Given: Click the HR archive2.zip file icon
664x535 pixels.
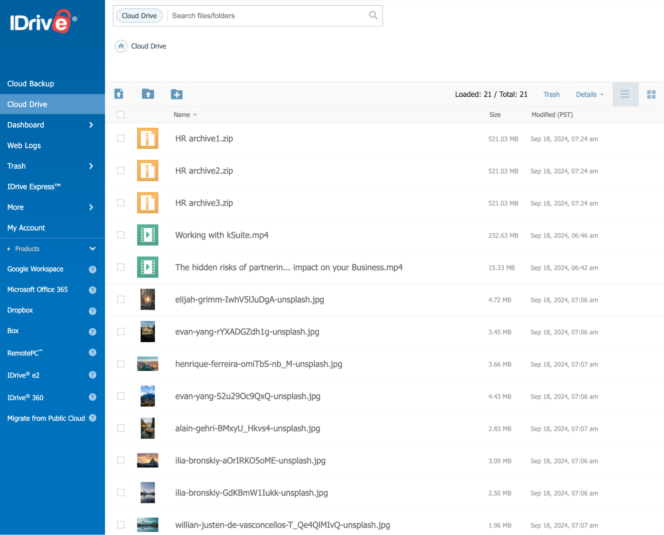Looking at the screenshot, I should point(148,170).
